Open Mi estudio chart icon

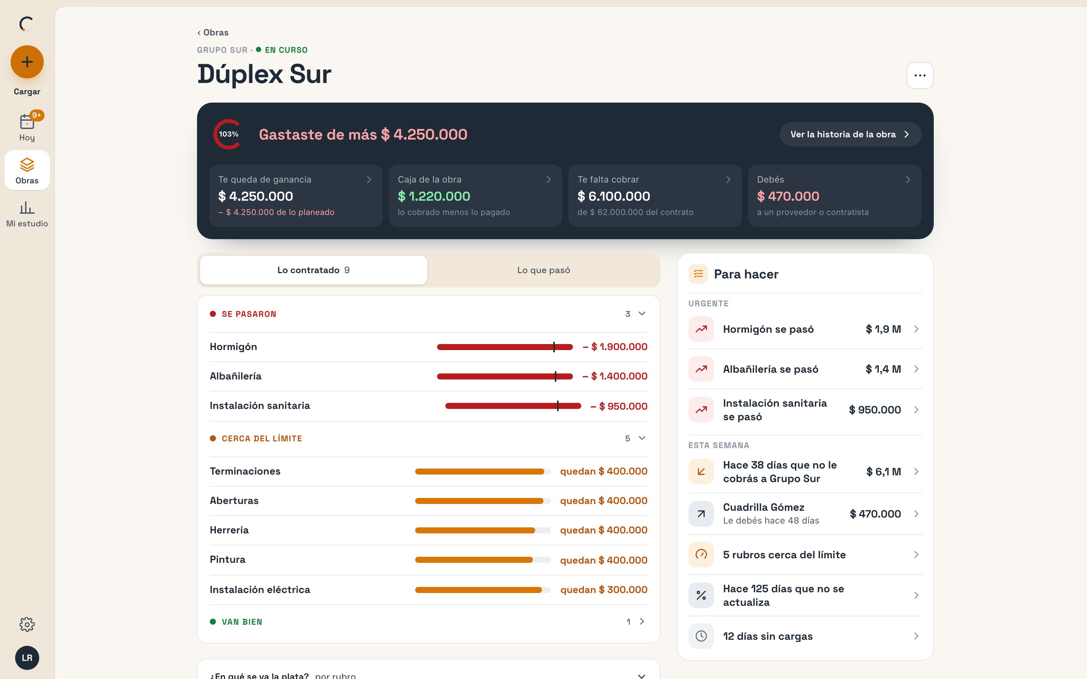(27, 207)
